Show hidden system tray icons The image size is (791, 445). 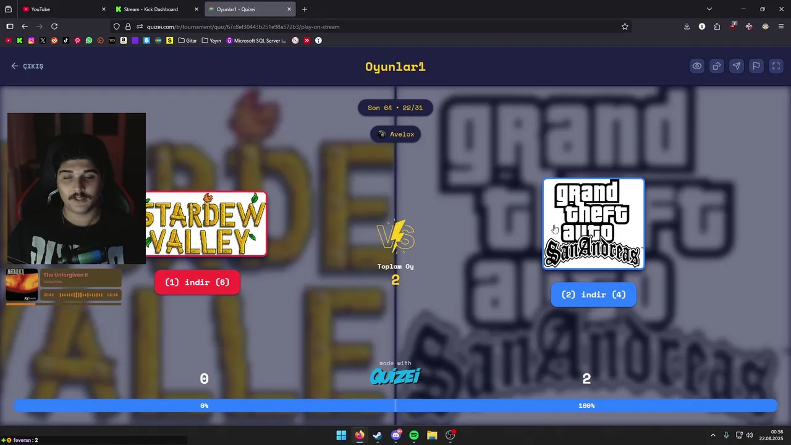713,435
